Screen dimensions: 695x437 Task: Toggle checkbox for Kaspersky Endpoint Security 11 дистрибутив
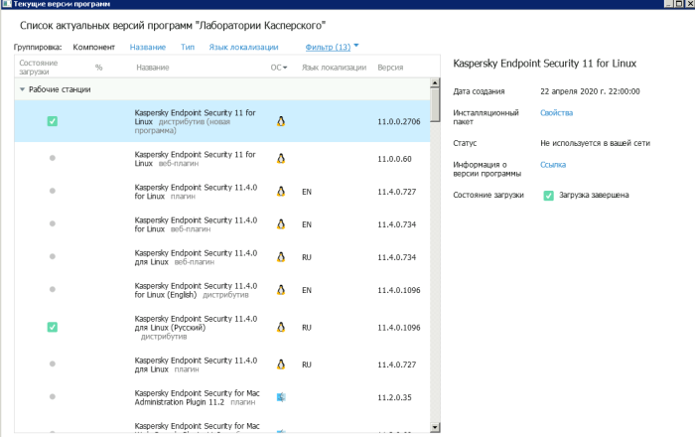[53, 121]
